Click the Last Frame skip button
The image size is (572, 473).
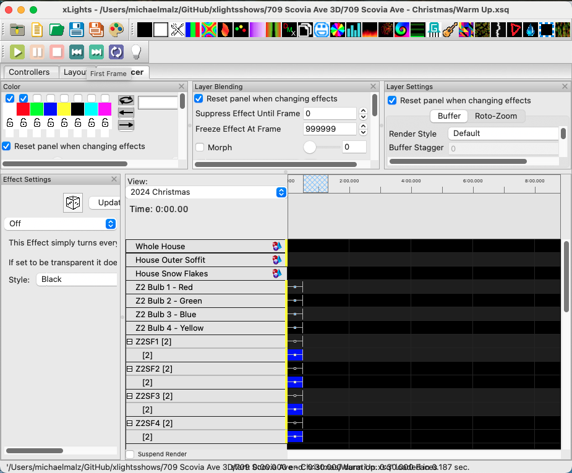click(96, 52)
